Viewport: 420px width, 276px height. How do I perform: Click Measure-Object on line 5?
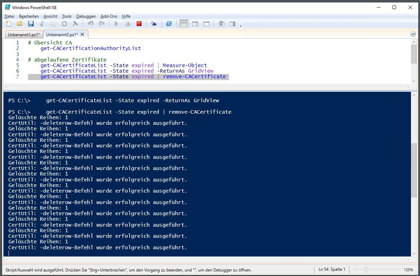185,65
